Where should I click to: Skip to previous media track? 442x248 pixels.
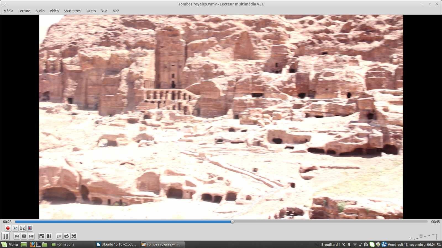pos(17,236)
